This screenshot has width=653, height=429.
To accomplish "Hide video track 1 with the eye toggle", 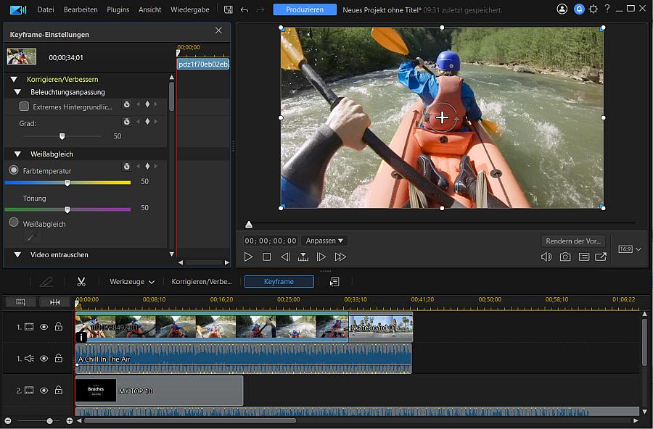I will tap(45, 326).
